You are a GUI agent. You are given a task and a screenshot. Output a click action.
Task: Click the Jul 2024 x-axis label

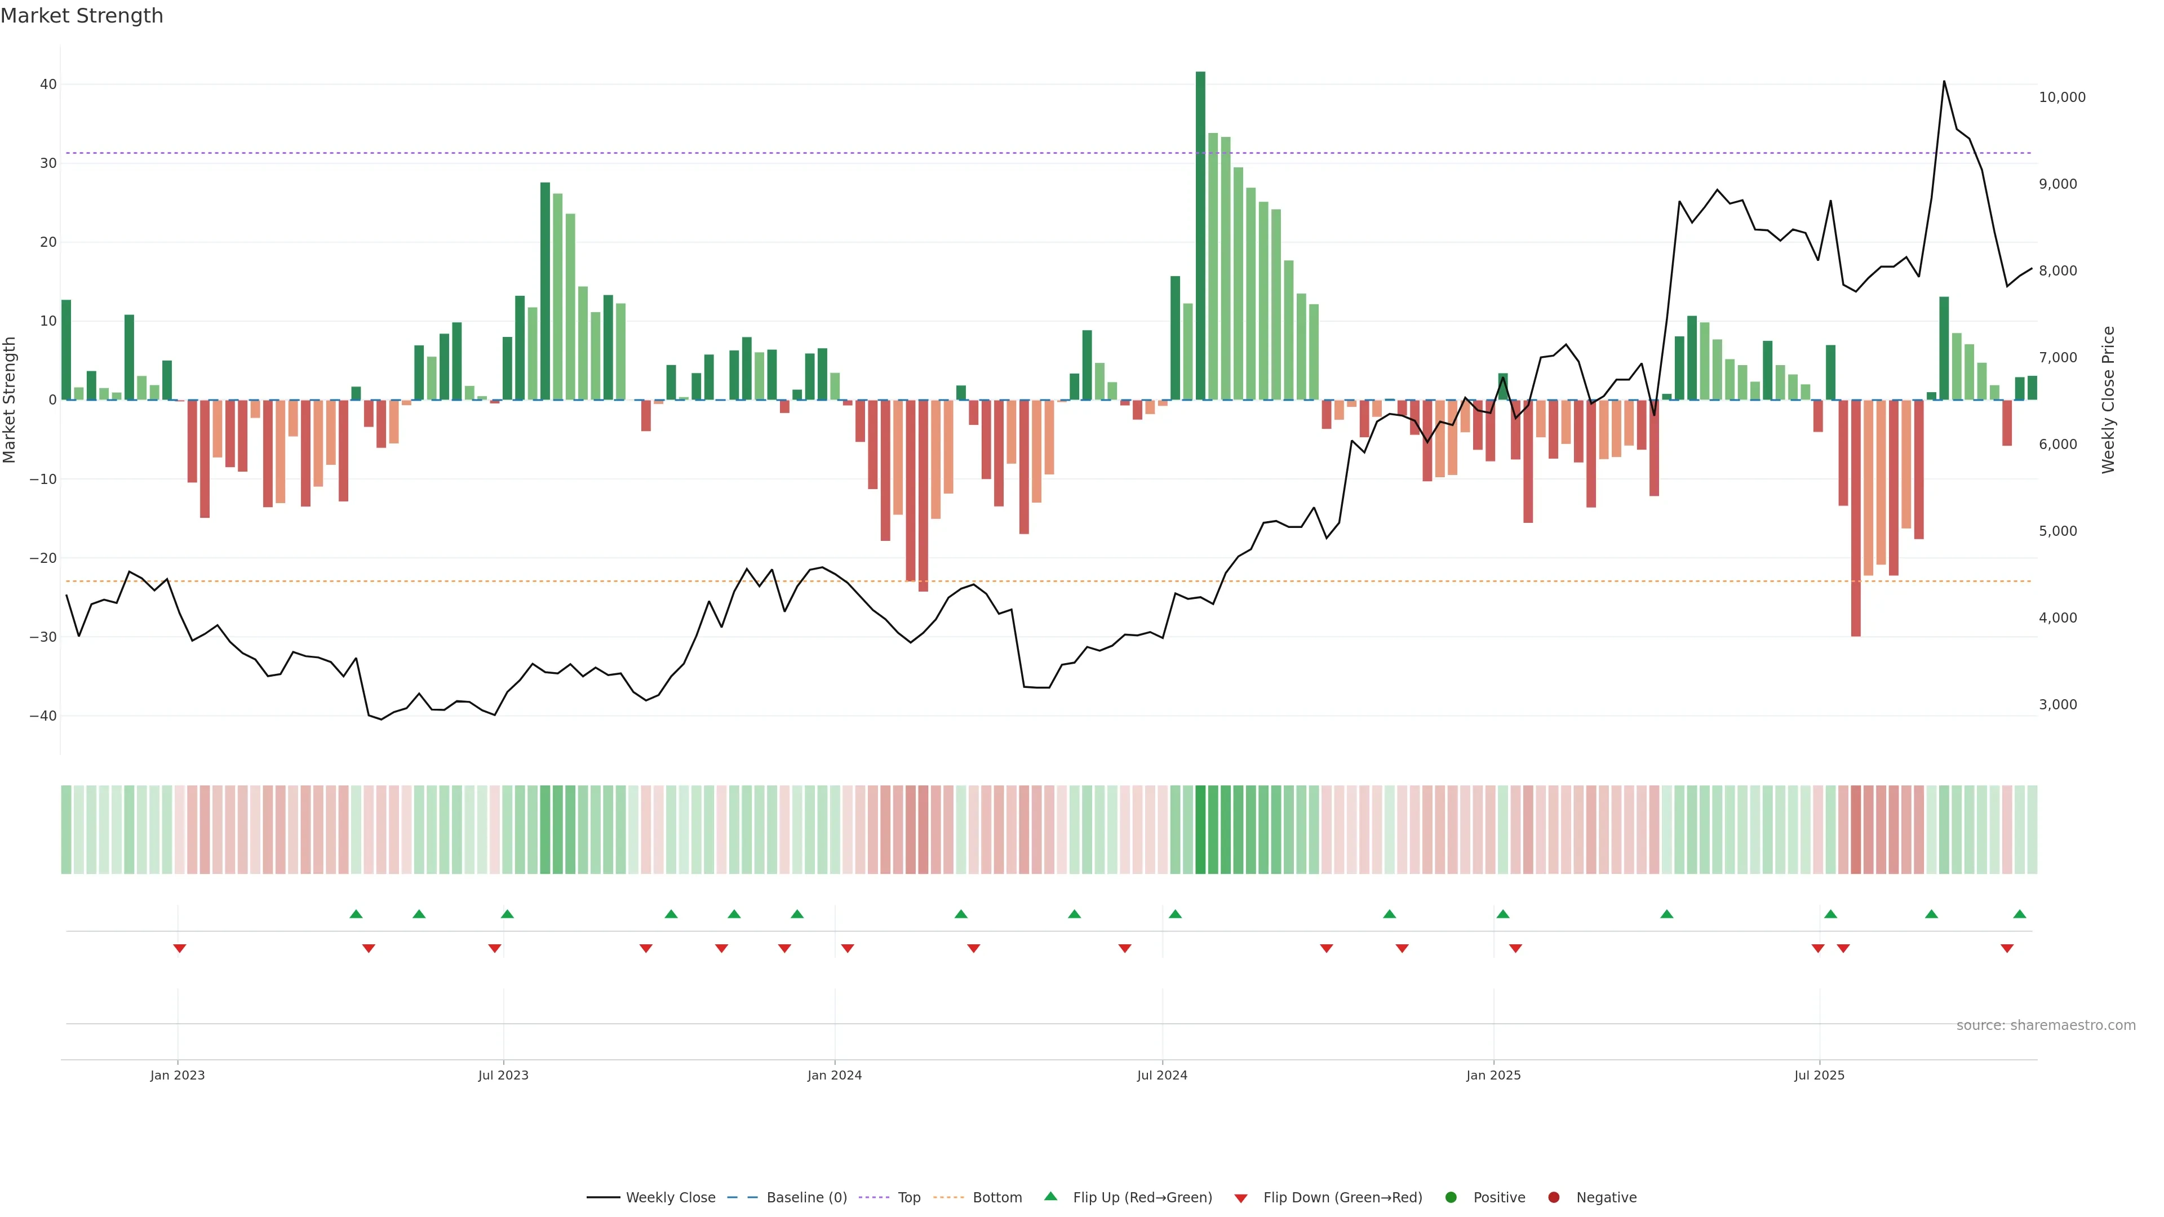click(x=1162, y=1075)
